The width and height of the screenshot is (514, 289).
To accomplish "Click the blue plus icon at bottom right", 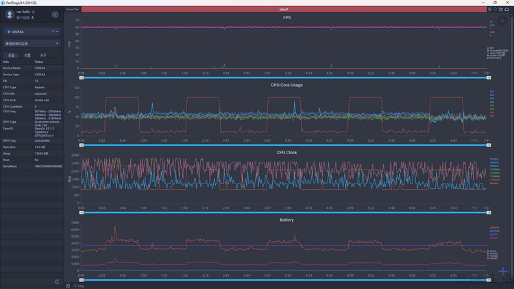I will (503, 271).
